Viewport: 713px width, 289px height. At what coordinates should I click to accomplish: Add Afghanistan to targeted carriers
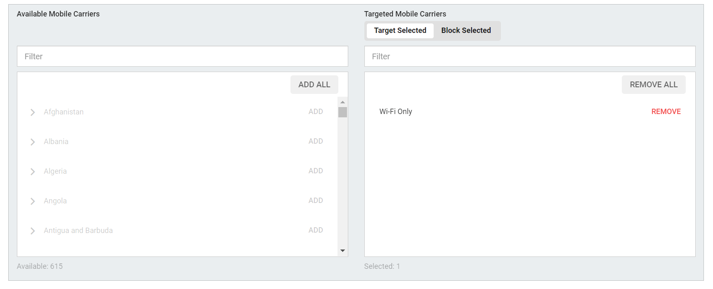316,112
